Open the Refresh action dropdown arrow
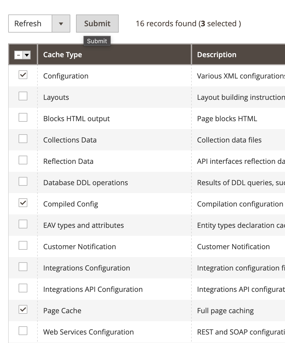 [x=61, y=24]
